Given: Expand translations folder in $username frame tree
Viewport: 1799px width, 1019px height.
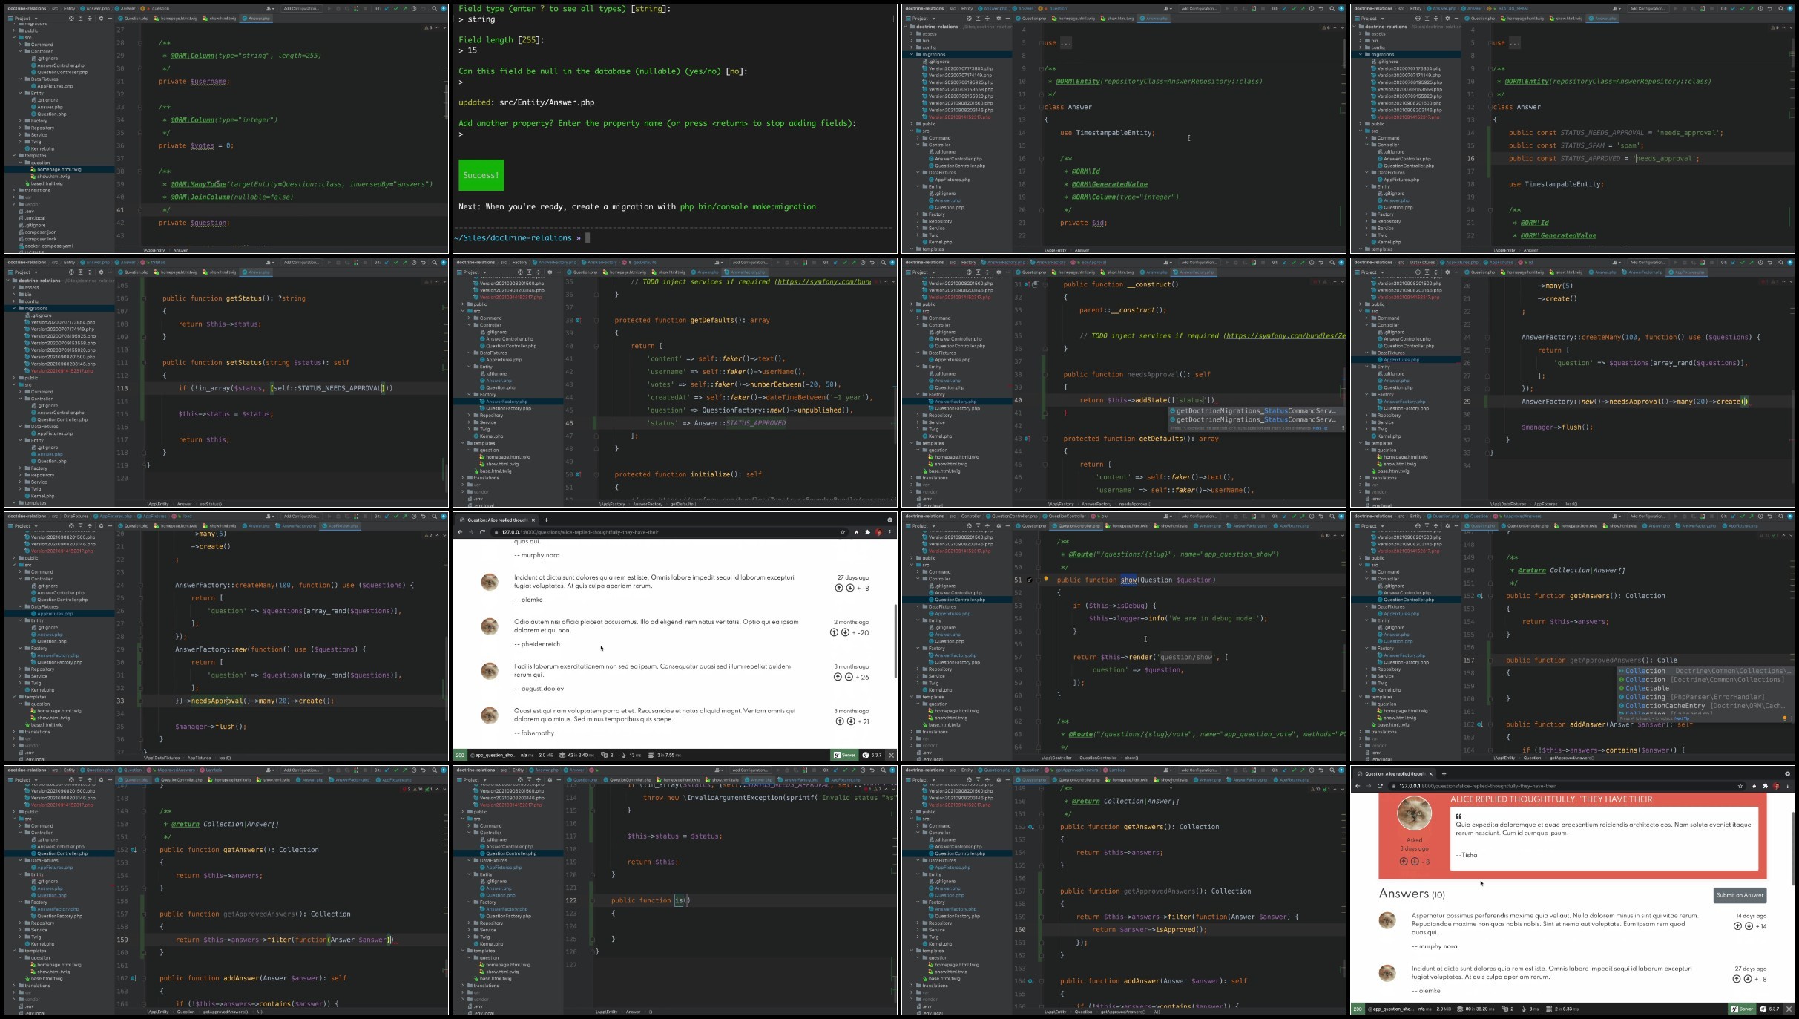Looking at the screenshot, I should tap(14, 191).
